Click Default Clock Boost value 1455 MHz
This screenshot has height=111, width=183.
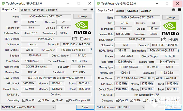[x=172, y=89]
